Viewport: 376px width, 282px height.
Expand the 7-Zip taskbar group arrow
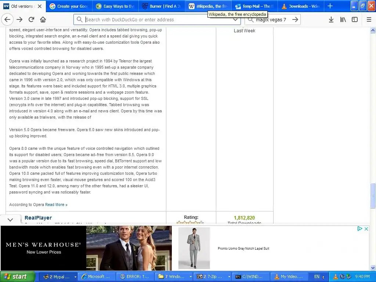point(229,277)
